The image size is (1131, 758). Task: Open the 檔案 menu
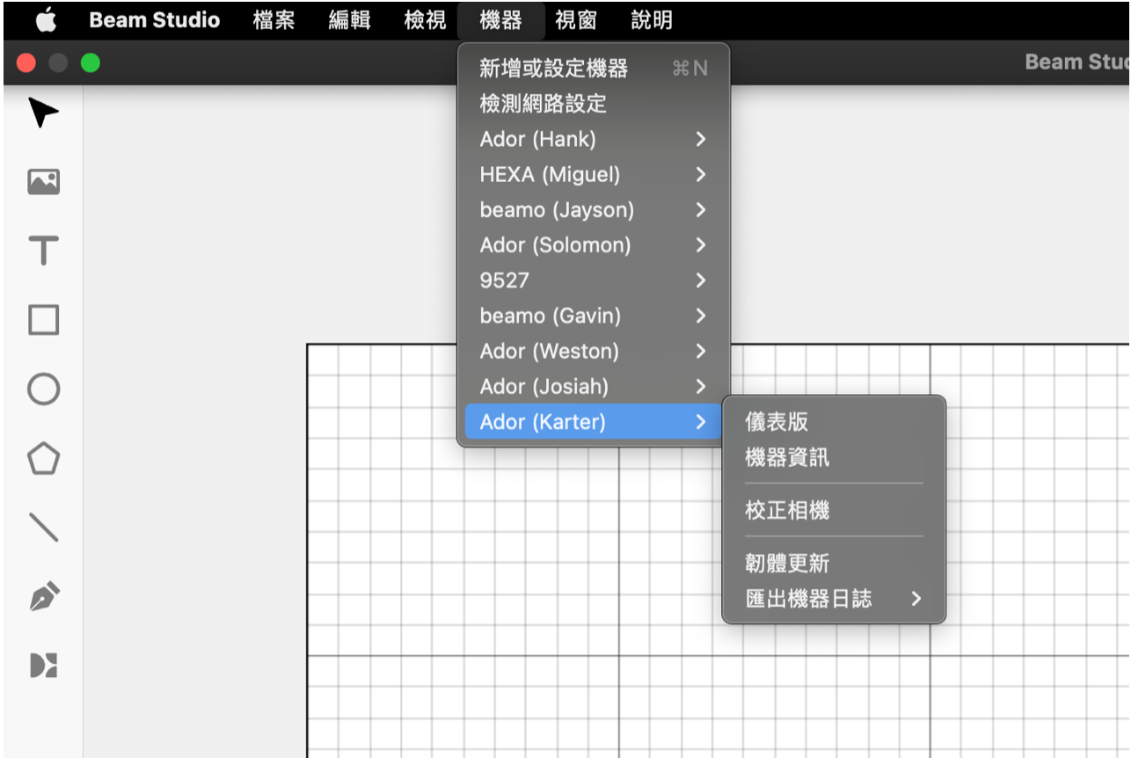coord(274,20)
